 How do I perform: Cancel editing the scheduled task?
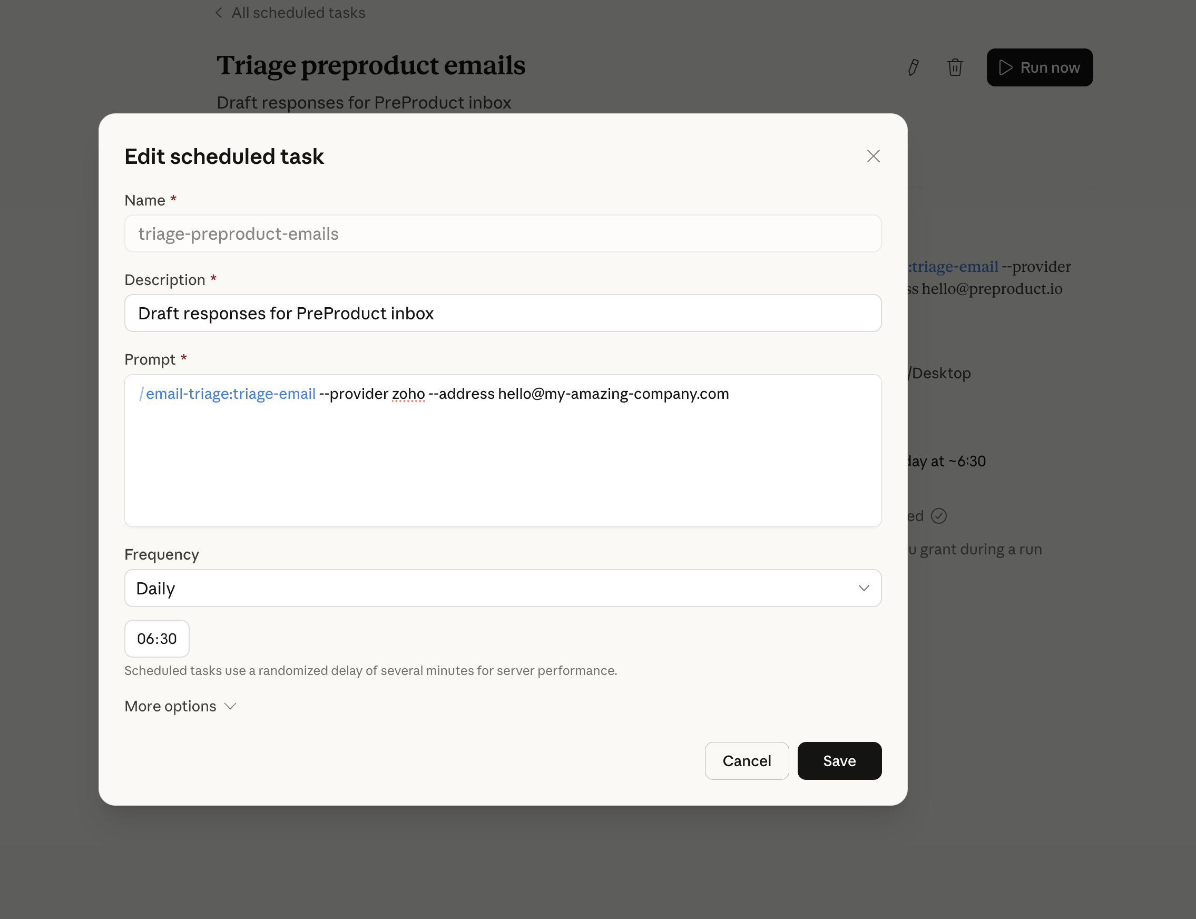747,760
